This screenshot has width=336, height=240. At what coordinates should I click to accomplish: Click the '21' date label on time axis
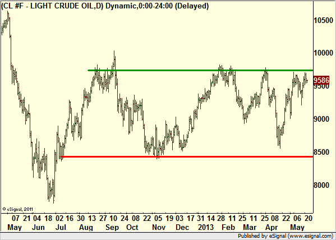pos(27,219)
